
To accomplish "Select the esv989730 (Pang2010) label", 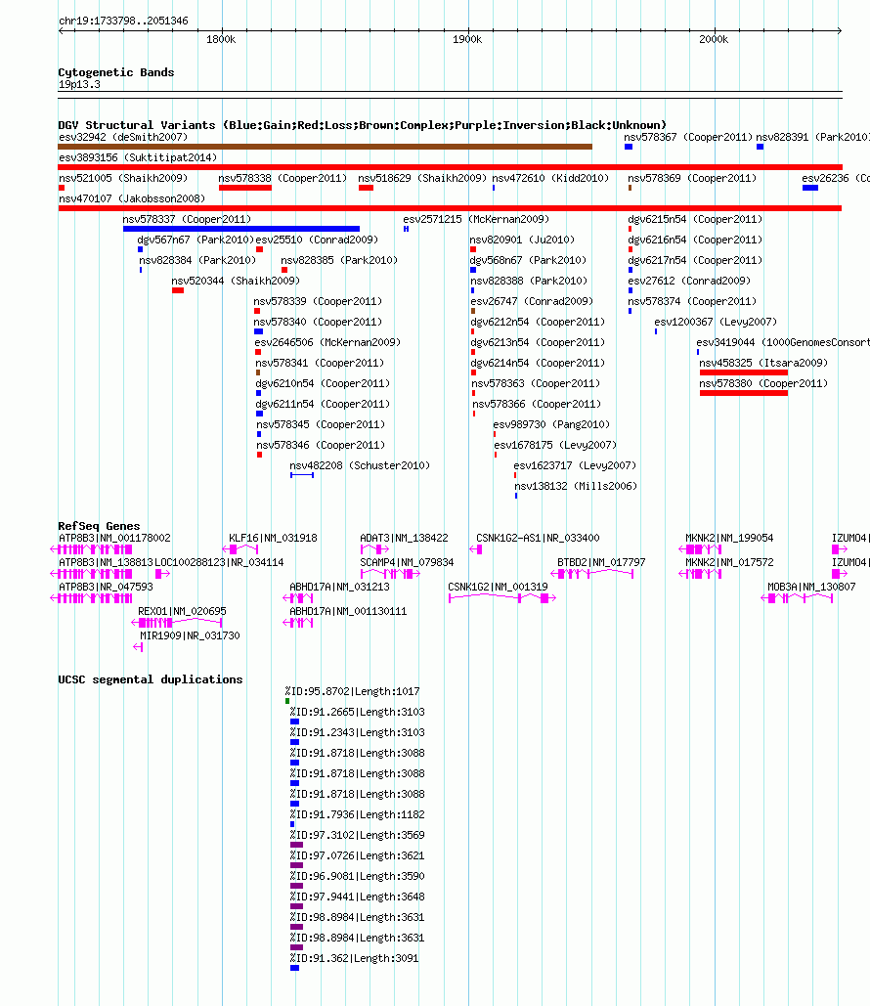I will pos(551,424).
